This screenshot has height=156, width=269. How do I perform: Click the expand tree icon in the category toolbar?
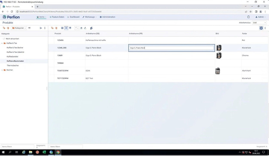pos(4,28)
